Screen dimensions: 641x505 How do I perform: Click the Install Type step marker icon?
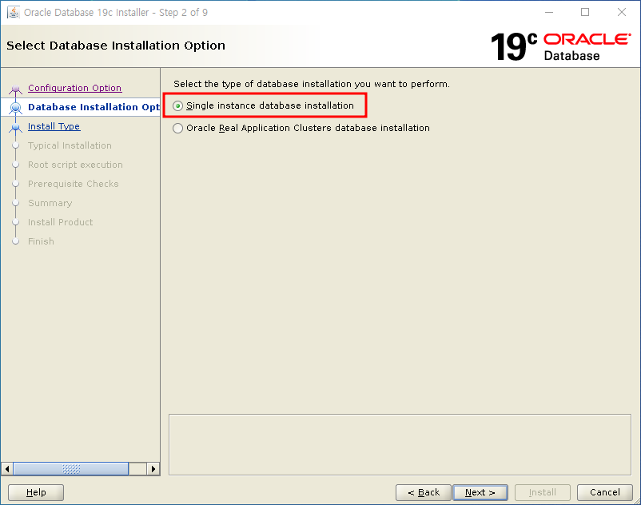pos(15,128)
